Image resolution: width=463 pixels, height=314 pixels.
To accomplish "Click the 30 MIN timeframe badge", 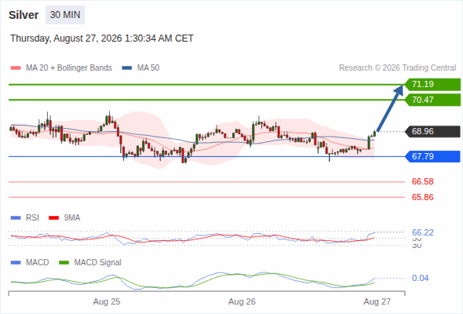I will (x=65, y=15).
